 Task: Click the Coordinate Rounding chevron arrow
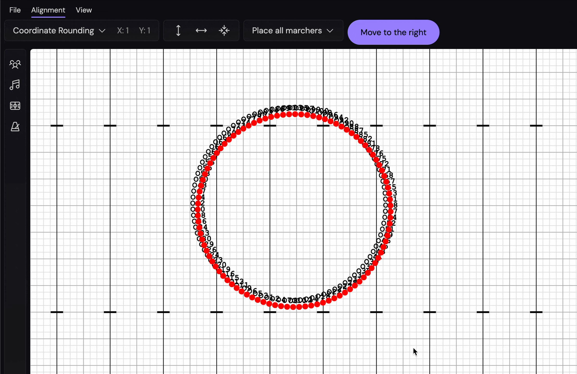(x=102, y=30)
